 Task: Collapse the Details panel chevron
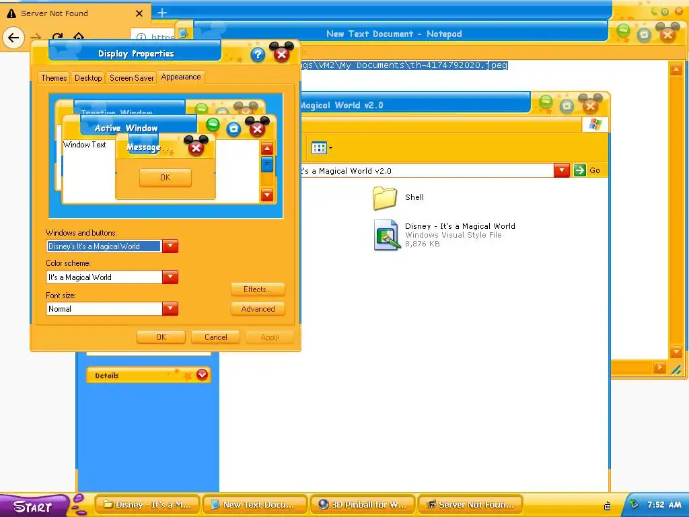click(x=202, y=374)
